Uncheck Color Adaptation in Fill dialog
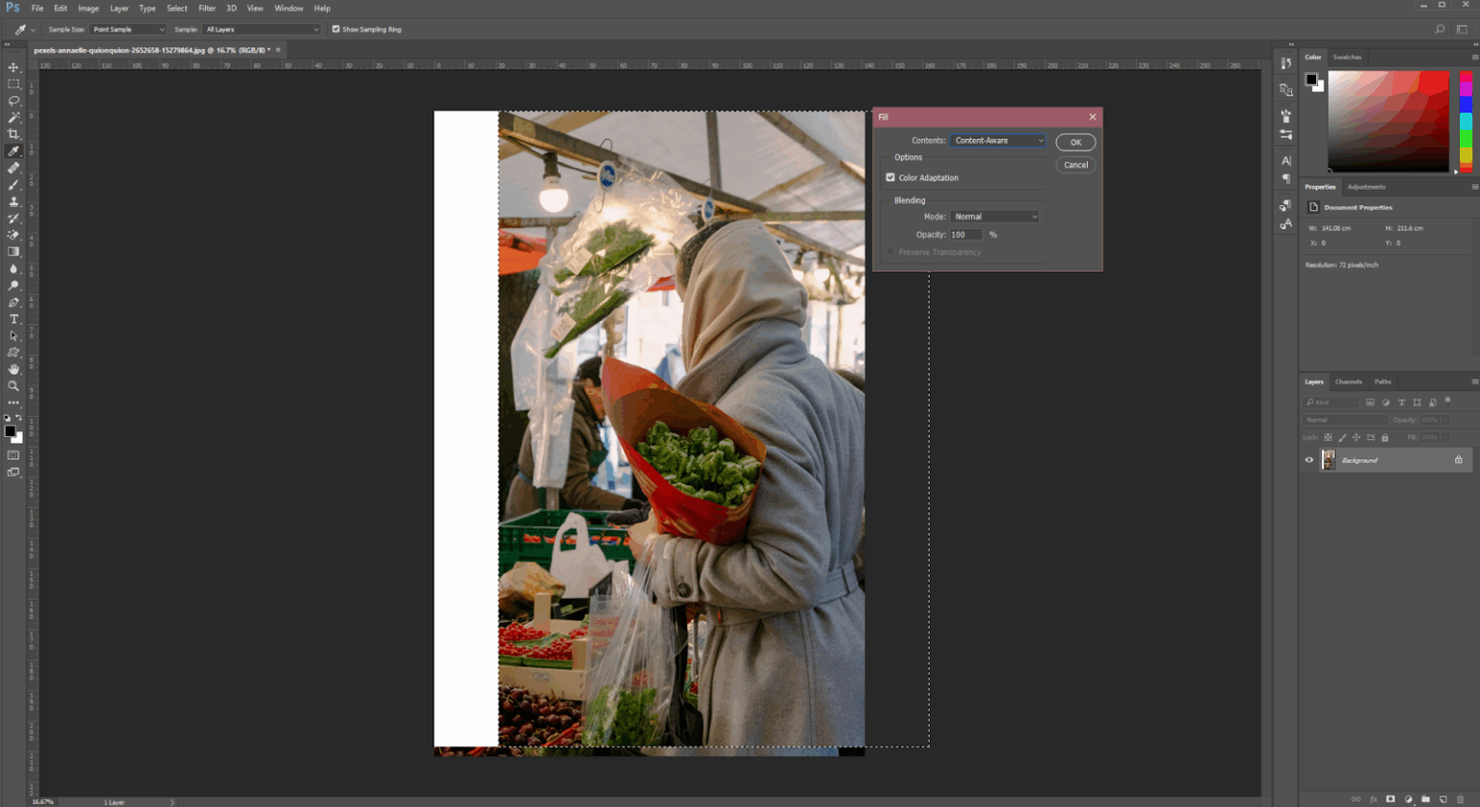This screenshot has height=807, width=1480. (x=890, y=177)
